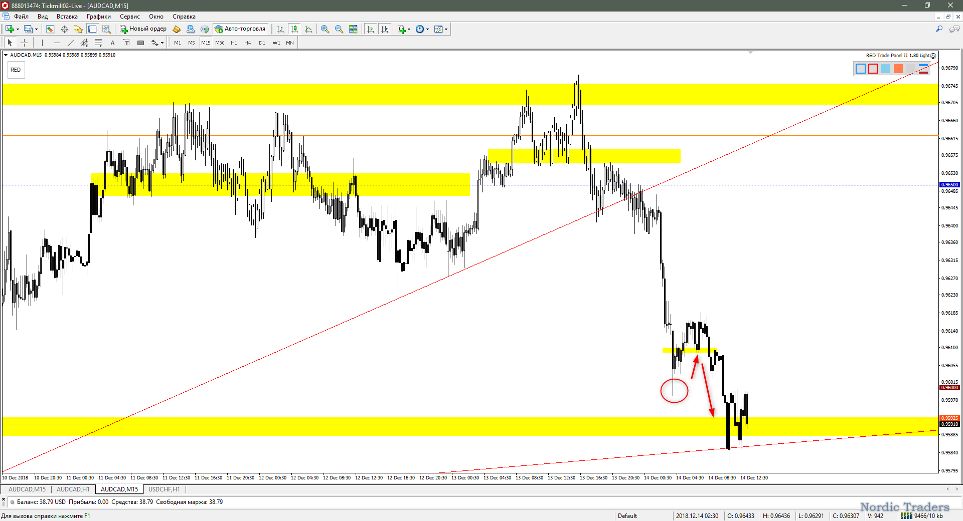Switch to the USDCHF,H1 chart tab
The image size is (963, 521).
pos(164,489)
